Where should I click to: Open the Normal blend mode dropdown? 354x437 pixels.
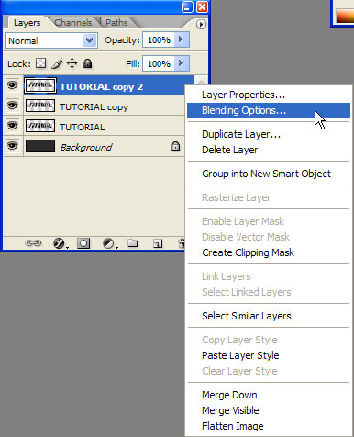(51, 40)
